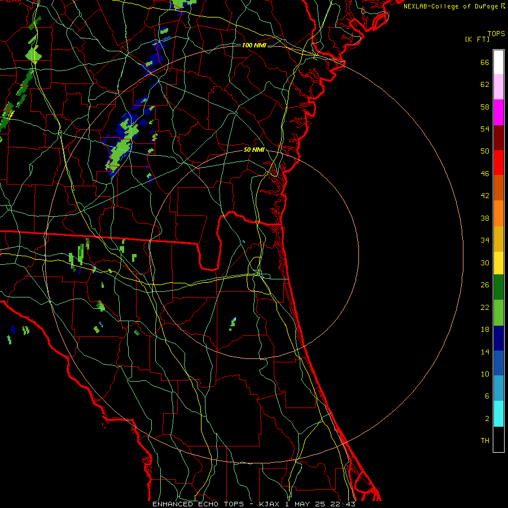The image size is (508, 508).
Task: Select the medium blue legend swatch
Action: point(498,363)
